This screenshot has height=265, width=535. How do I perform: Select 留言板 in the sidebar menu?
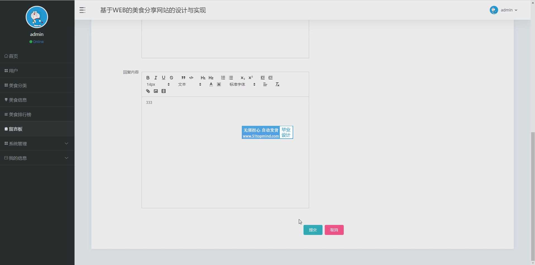pyautogui.click(x=37, y=129)
